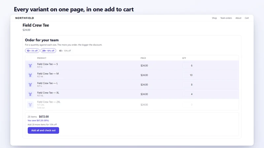Click the FCT-XL SKU text

coord(40,96)
